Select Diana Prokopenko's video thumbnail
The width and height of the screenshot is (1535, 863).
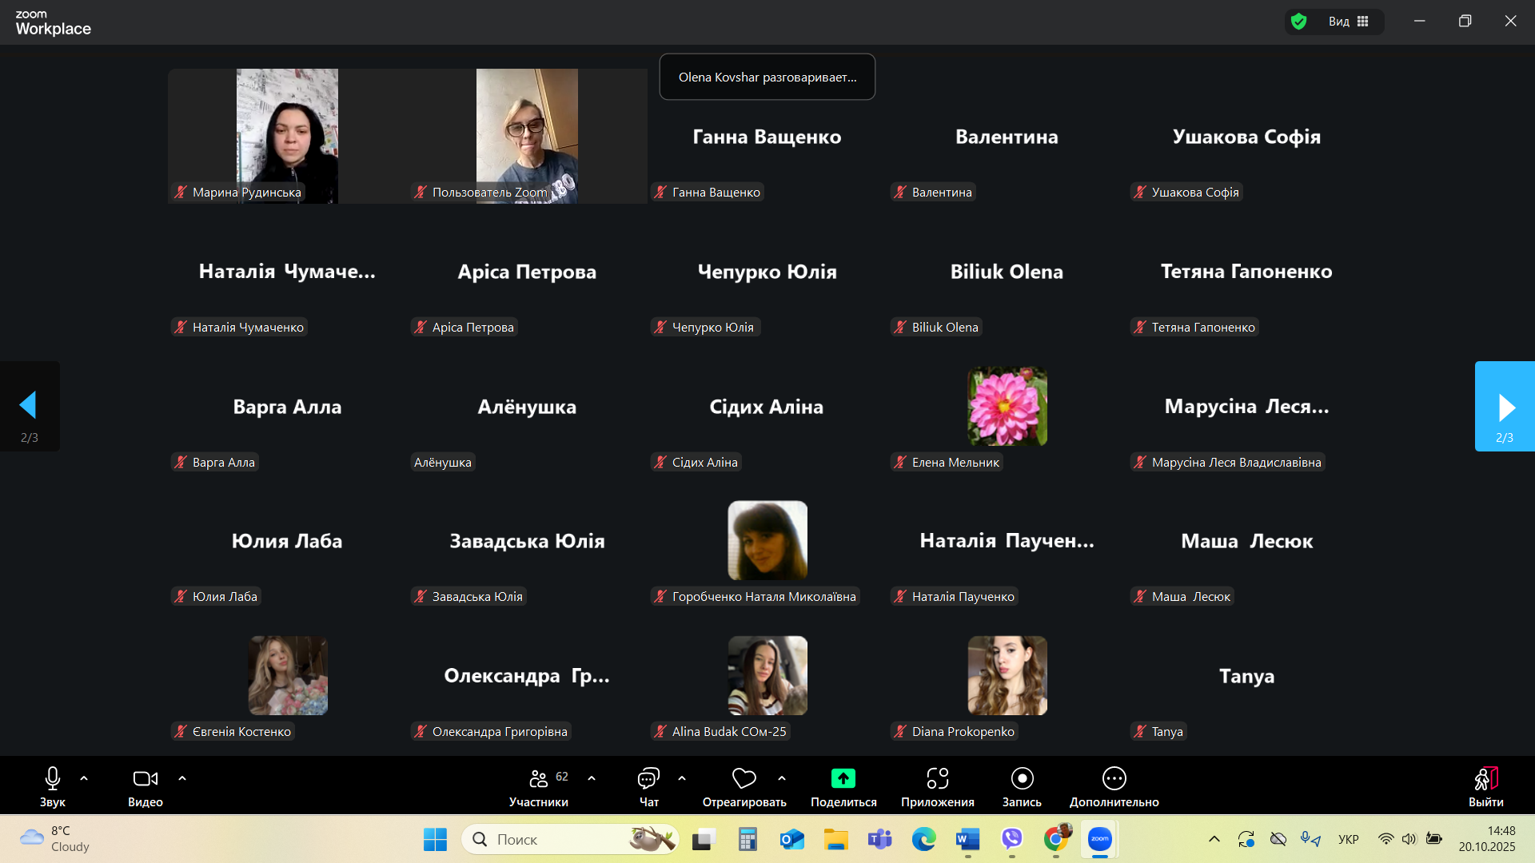pos(1007,676)
